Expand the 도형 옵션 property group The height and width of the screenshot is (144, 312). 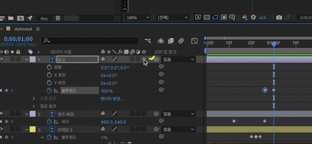tap(34, 98)
